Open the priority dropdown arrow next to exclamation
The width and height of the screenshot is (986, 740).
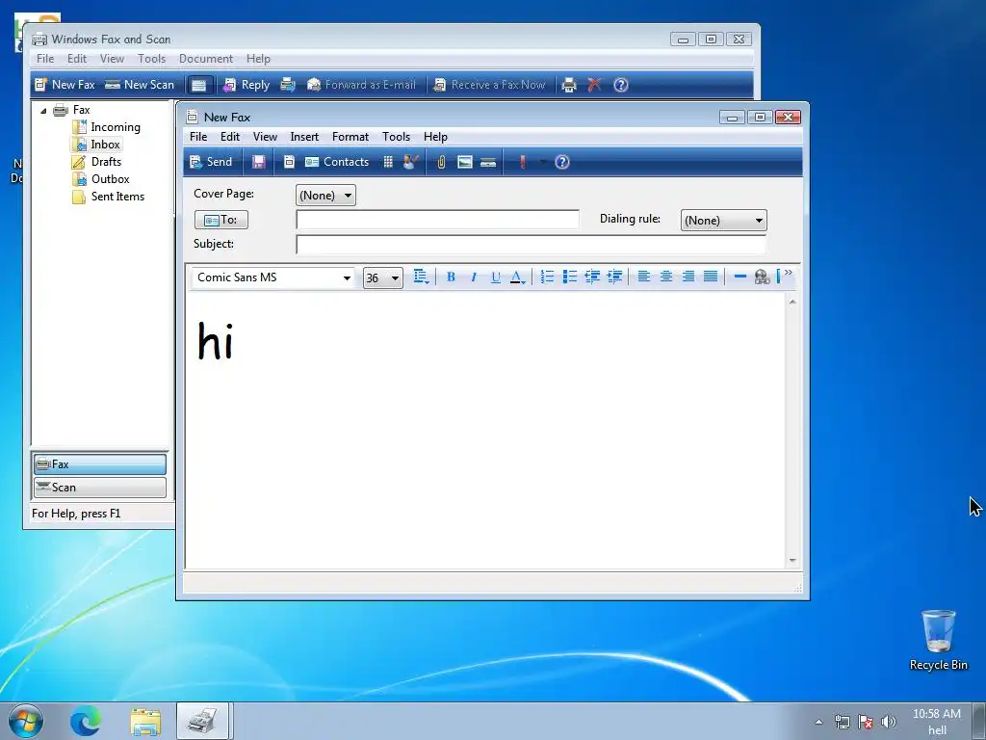pos(543,162)
